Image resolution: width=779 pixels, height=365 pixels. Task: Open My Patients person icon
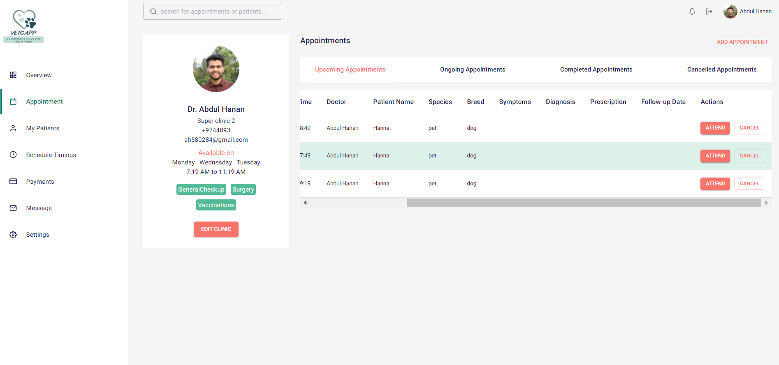13,128
